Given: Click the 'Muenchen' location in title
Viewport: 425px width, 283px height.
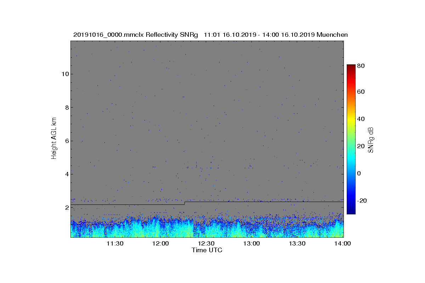Looking at the screenshot, I should pos(332,35).
